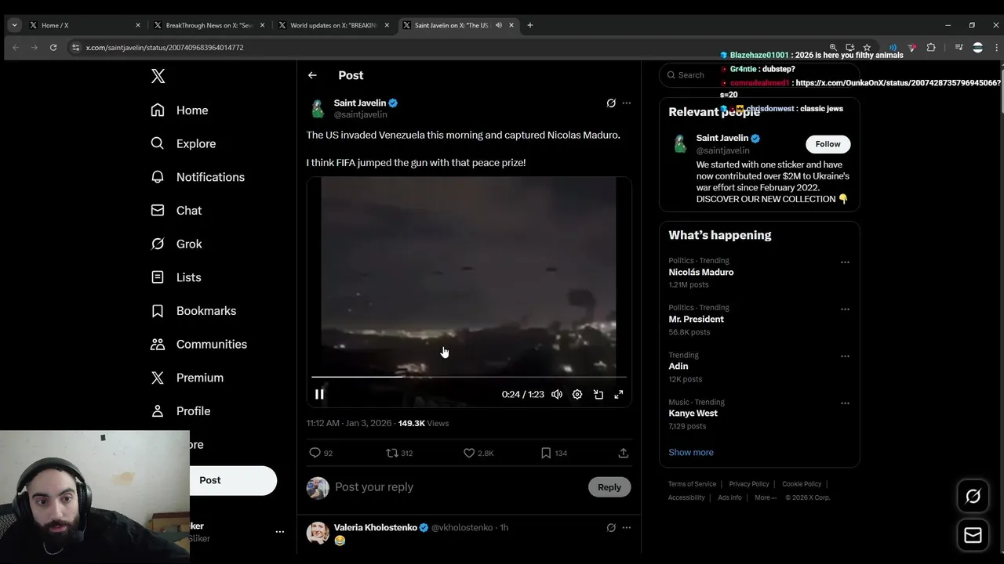
Task: Open Nicolás Maduro trending topic
Action: (701, 273)
